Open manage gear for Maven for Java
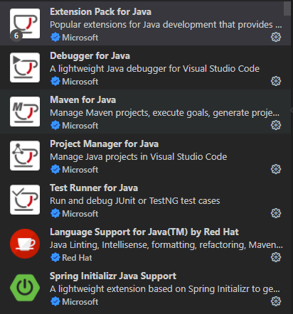 [276, 125]
